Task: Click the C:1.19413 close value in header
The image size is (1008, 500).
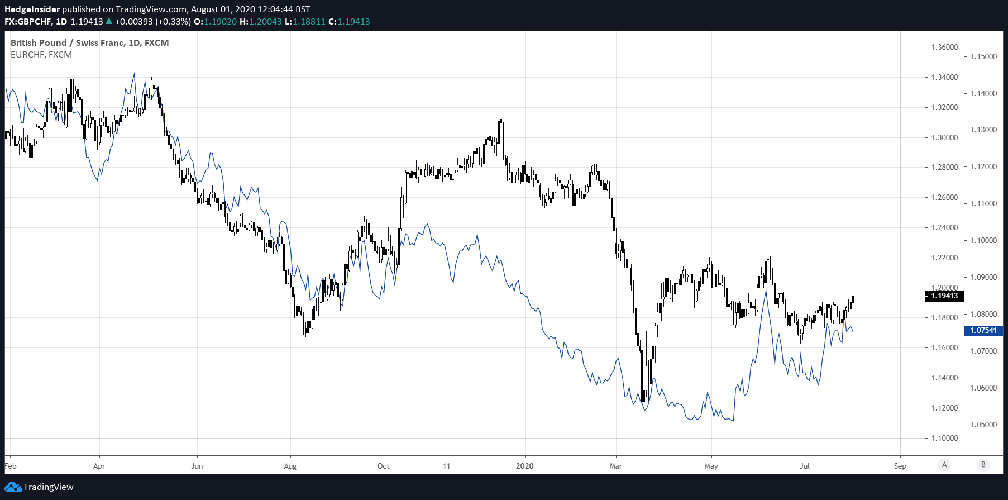Action: (349, 21)
